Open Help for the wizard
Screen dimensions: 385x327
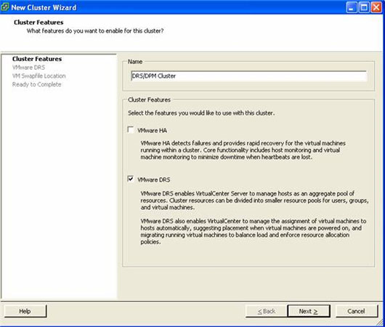[x=25, y=311]
